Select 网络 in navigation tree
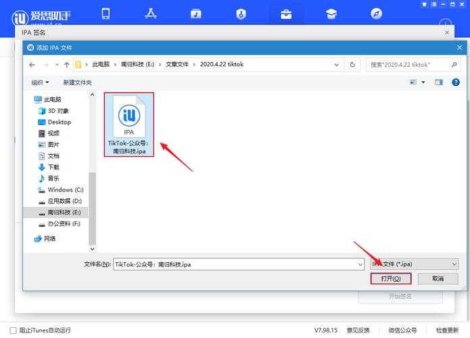This screenshot has width=470, height=338. point(45,239)
